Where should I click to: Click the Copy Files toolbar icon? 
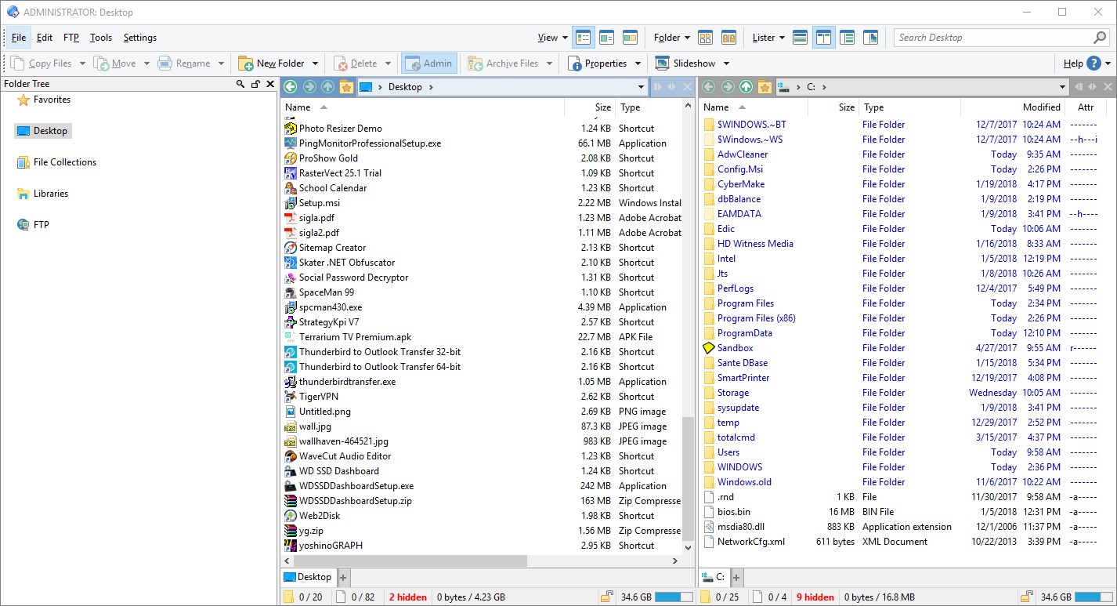click(19, 64)
